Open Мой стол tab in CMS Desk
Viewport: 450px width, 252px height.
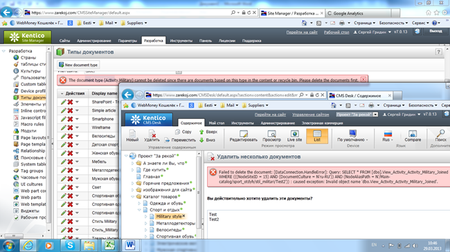pyautogui.click(x=217, y=123)
